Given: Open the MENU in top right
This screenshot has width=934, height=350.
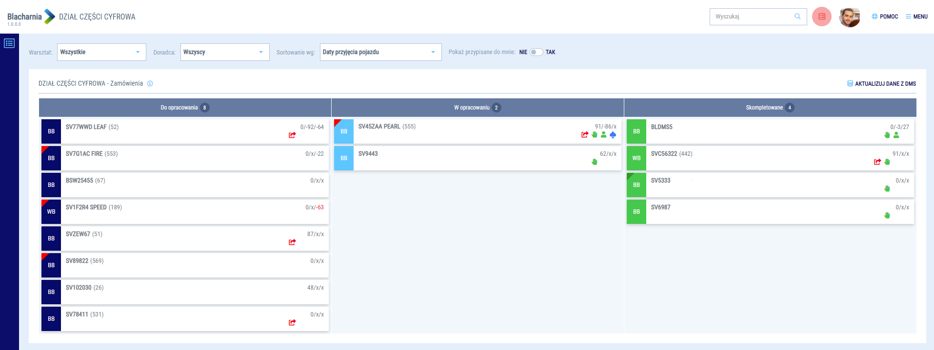Looking at the screenshot, I should (x=916, y=17).
